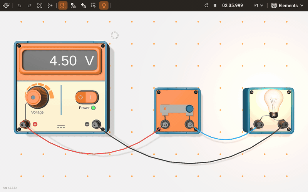This screenshot has width=308, height=192.
Task: Click the DC symbol on supply
Action: 61,127
